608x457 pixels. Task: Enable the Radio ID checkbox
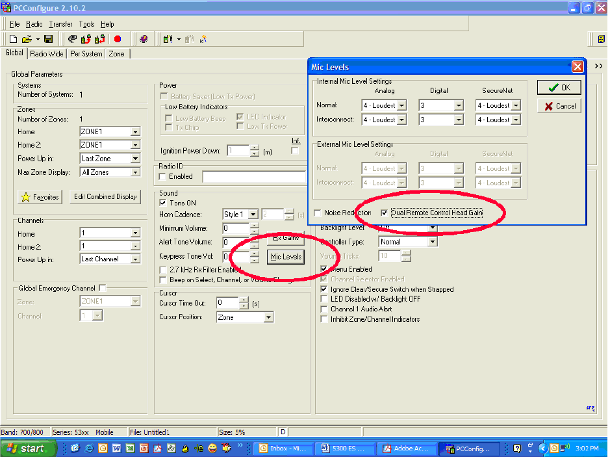pyautogui.click(x=163, y=177)
